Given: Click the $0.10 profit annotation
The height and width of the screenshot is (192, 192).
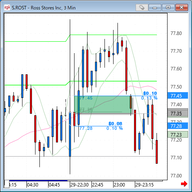Looking at the screenshot, I should tap(150, 93).
